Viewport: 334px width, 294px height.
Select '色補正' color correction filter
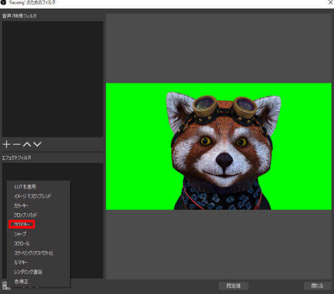pyautogui.click(x=20, y=281)
